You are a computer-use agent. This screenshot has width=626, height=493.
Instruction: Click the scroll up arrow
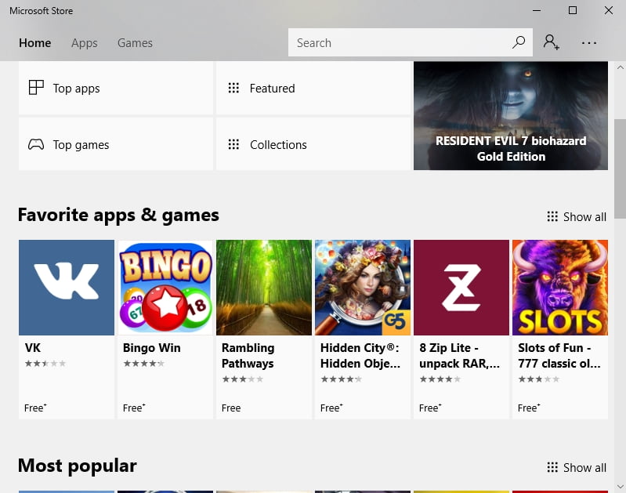tap(620, 67)
